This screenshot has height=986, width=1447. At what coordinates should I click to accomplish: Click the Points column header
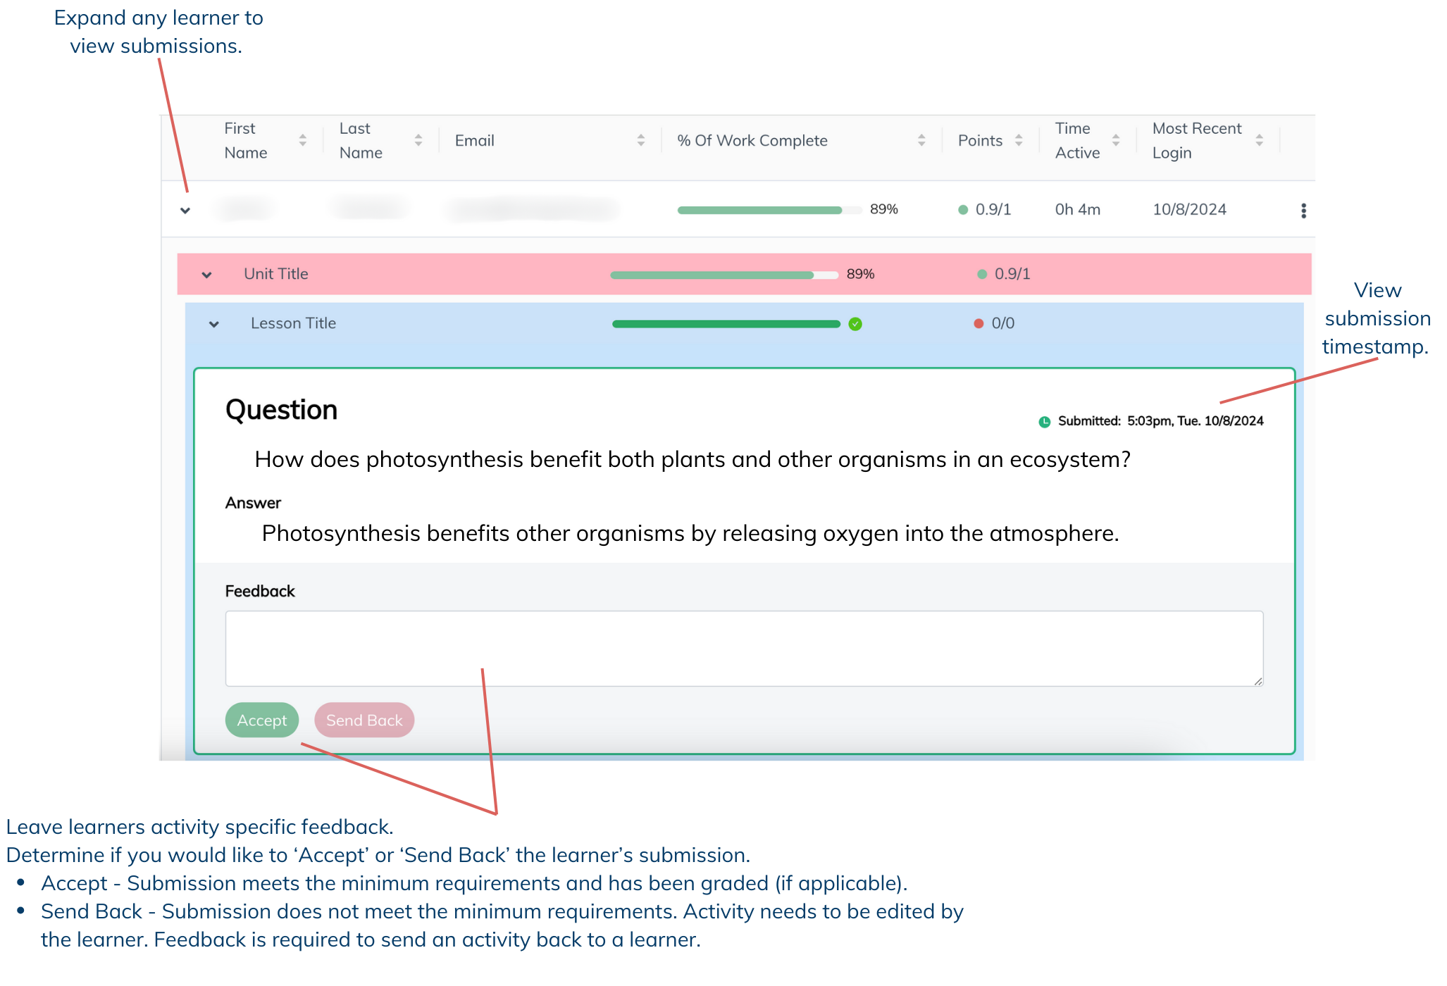pos(980,140)
